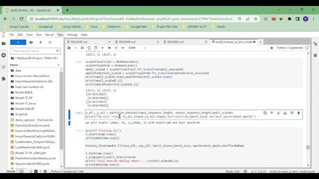Open the Code cell type dropdown

tap(137, 48)
